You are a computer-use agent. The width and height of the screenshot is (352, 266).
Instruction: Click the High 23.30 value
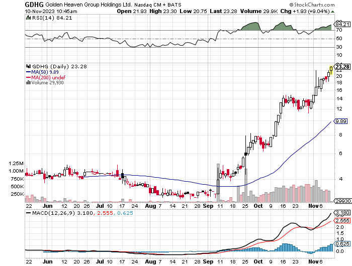click(163, 11)
